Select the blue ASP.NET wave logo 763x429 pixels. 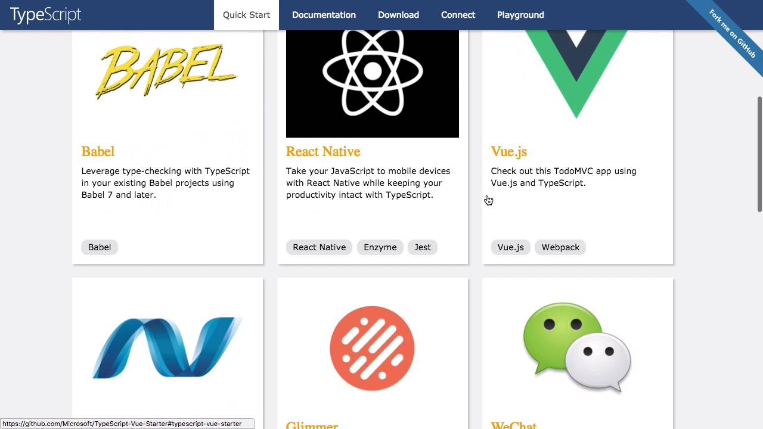[x=168, y=349]
